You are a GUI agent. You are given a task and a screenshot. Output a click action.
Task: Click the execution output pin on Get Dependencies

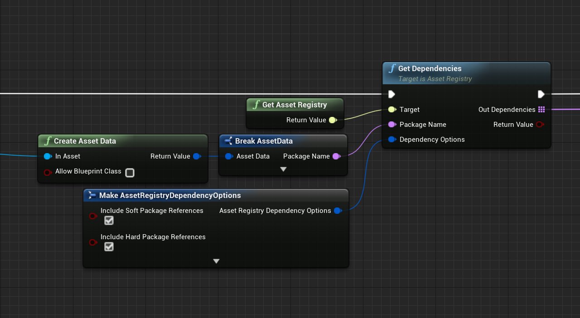(x=541, y=94)
